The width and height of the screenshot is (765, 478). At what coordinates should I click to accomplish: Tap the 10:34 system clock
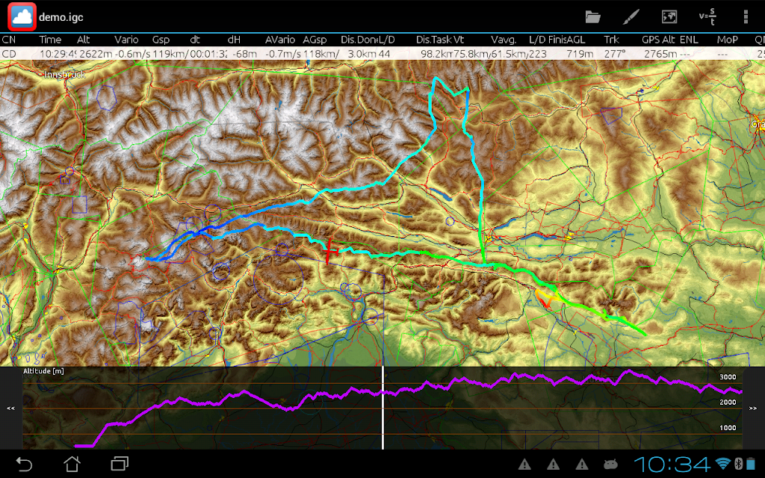[672, 465]
